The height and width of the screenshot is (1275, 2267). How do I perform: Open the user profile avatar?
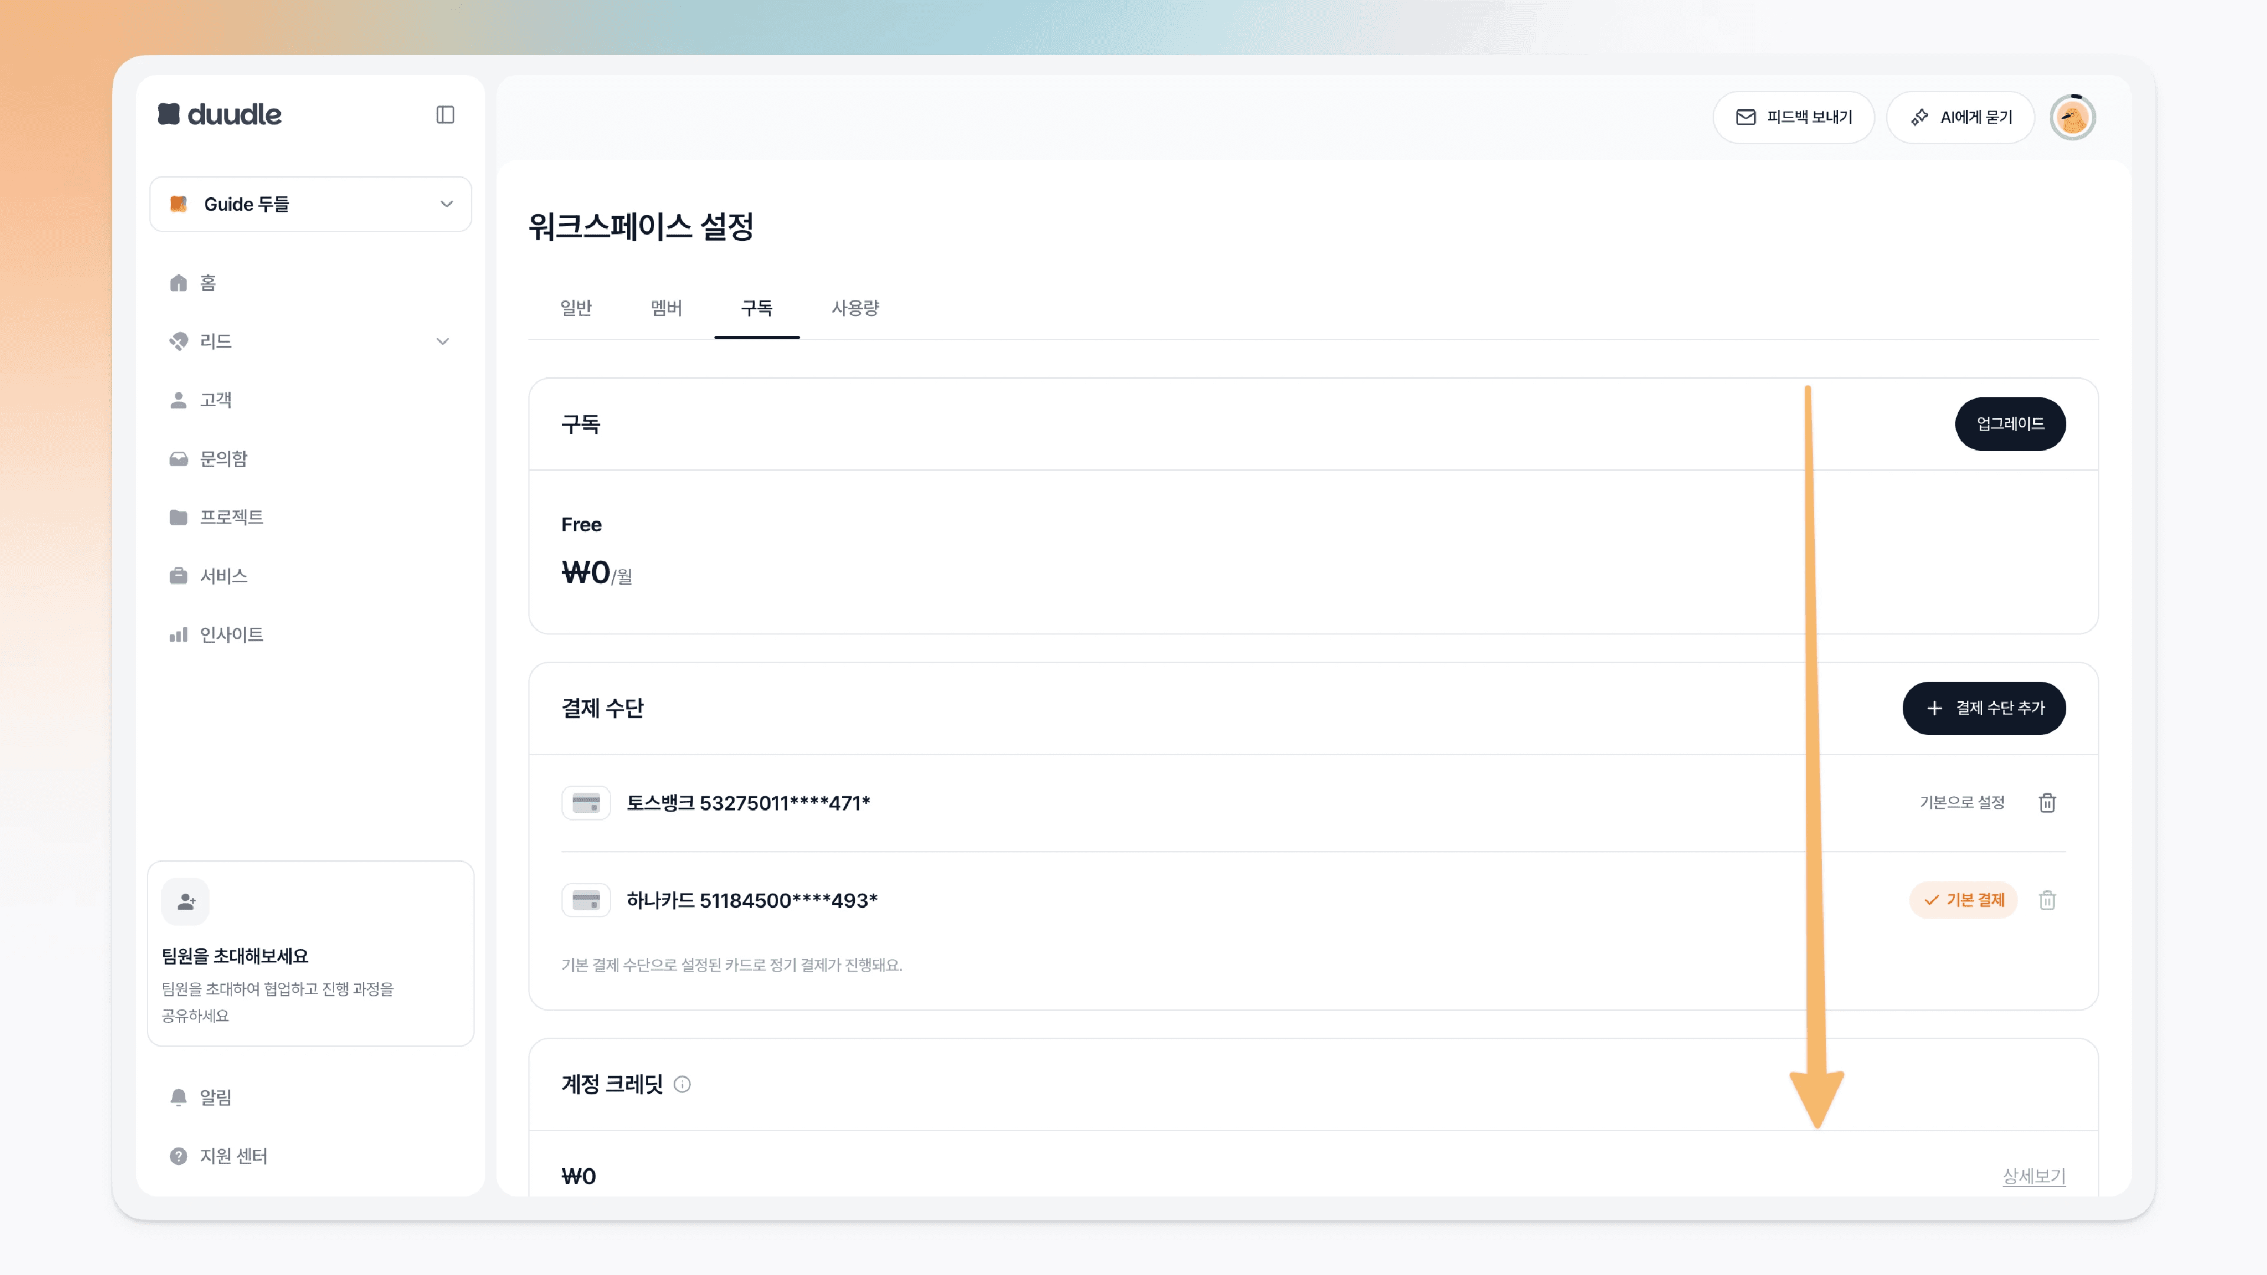[2073, 117]
